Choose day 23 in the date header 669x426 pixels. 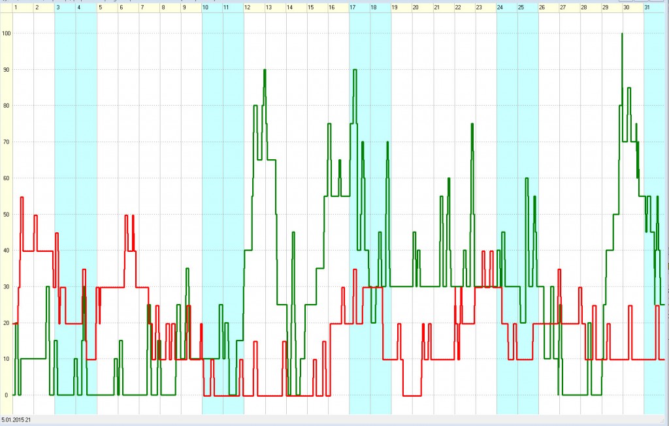[x=486, y=7]
